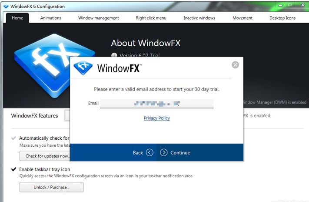The image size is (309, 202).
Task: Close the WindowFX trial dialog
Action: coord(235,65)
